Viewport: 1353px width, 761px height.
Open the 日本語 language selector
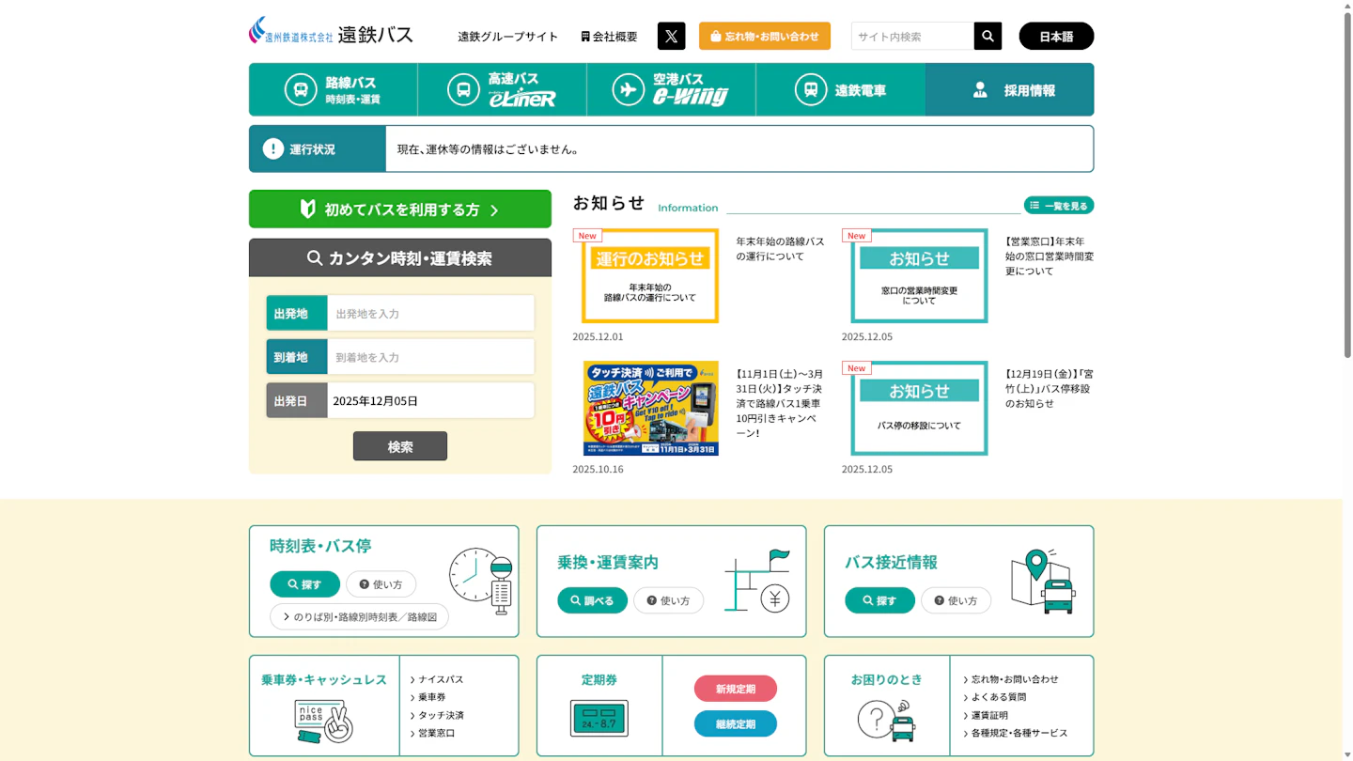[1055, 36]
